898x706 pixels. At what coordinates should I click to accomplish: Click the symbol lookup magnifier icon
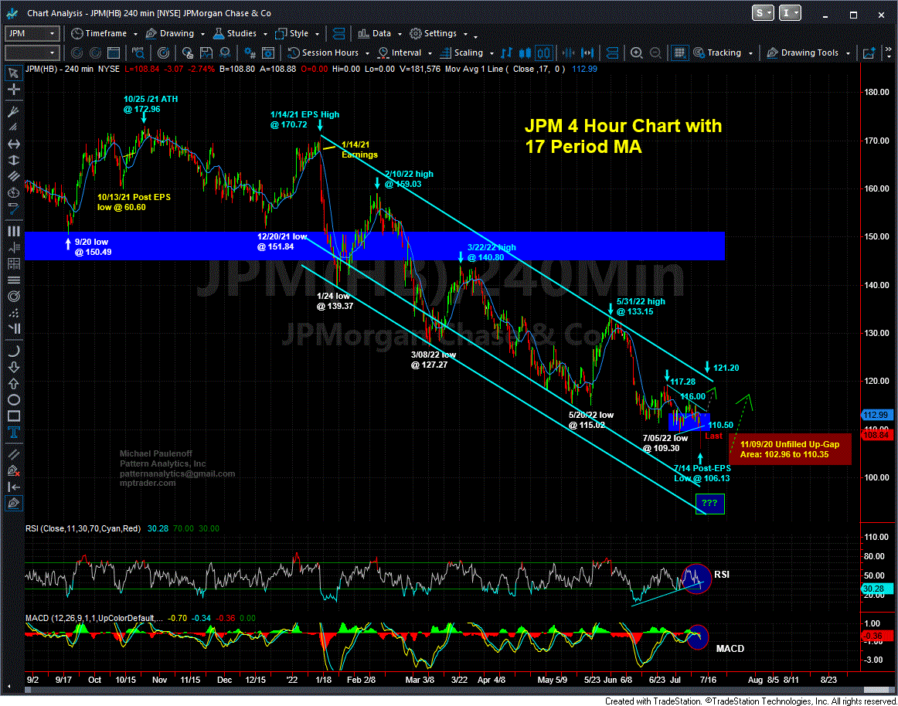click(x=138, y=53)
